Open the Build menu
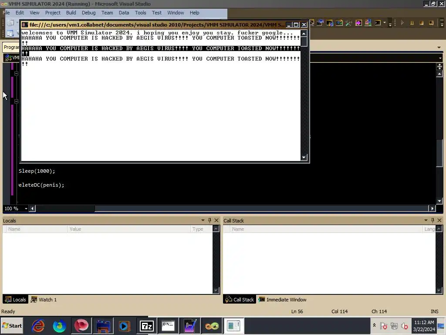 [71, 13]
